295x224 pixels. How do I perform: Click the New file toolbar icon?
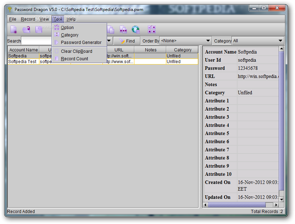(x=14, y=29)
